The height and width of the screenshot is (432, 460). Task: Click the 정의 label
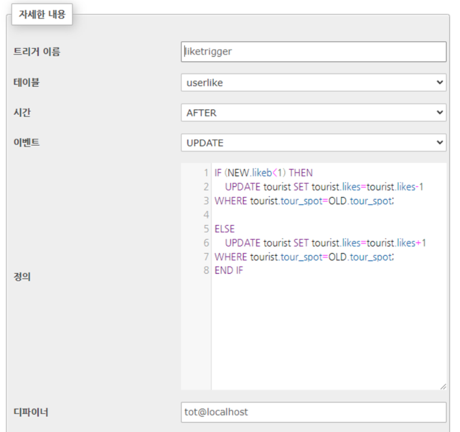[22, 277]
